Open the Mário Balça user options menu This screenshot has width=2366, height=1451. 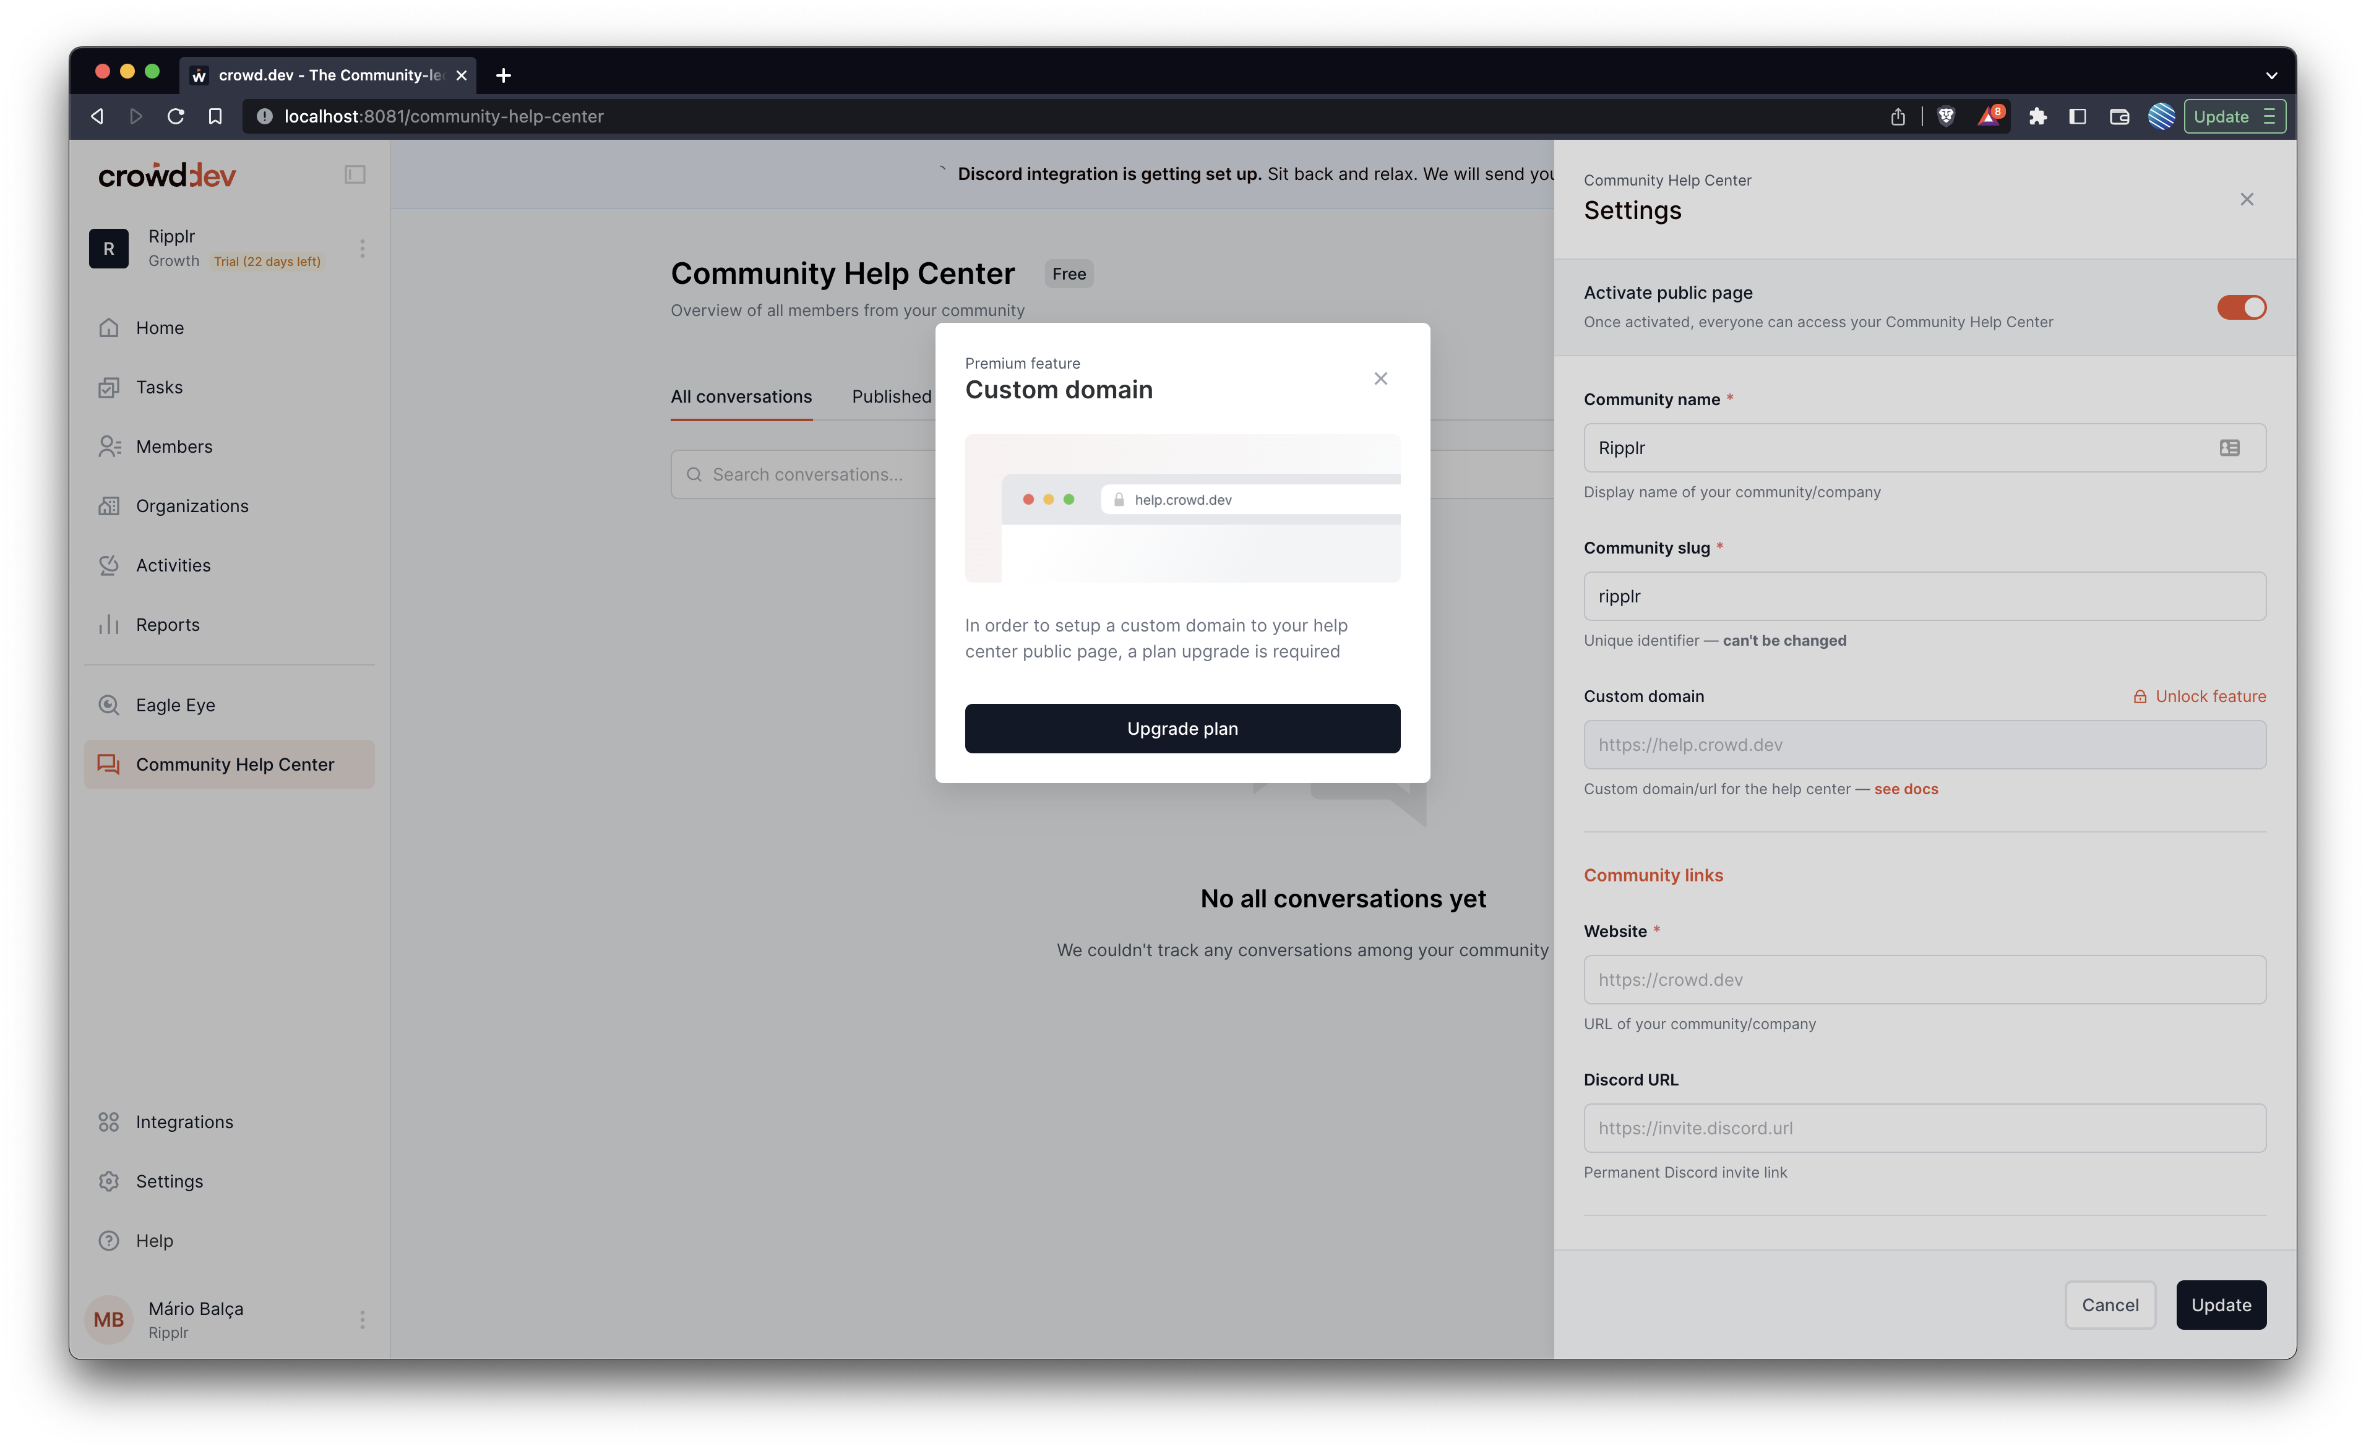pos(362,1319)
